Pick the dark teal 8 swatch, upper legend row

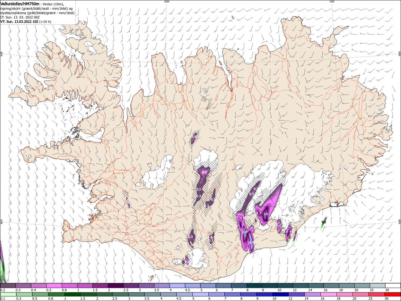[x=254, y=285]
